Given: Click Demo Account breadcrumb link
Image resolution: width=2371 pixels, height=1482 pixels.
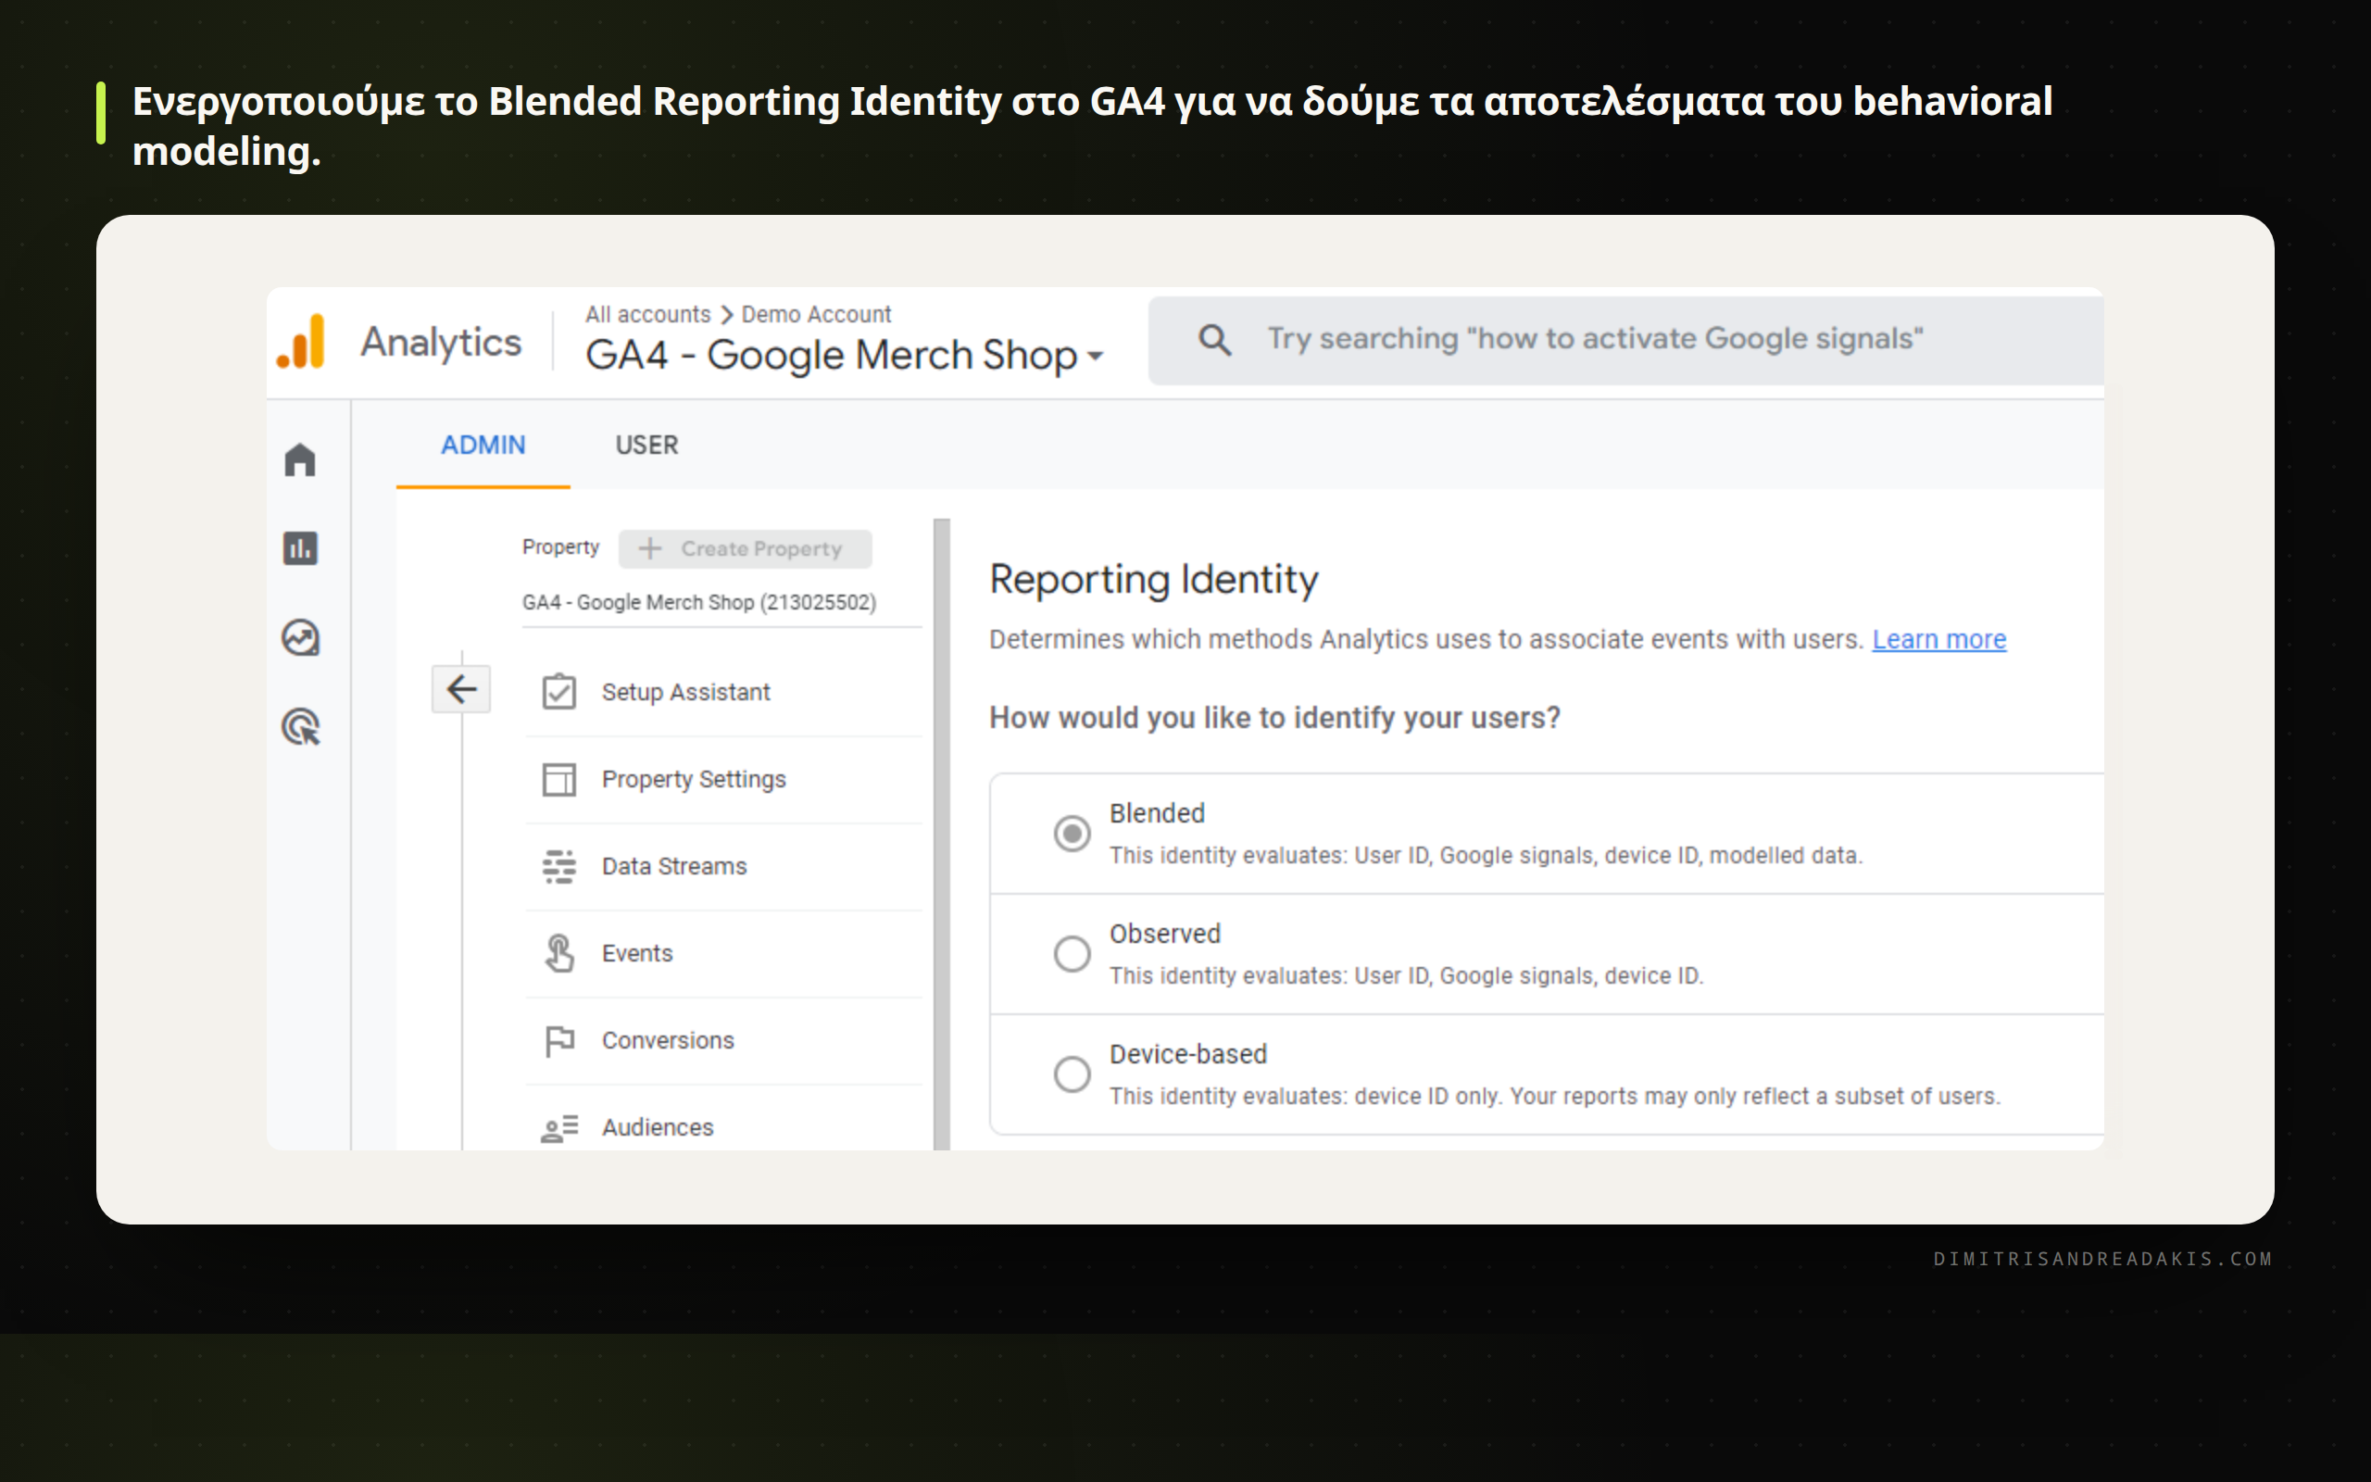Looking at the screenshot, I should [816, 315].
